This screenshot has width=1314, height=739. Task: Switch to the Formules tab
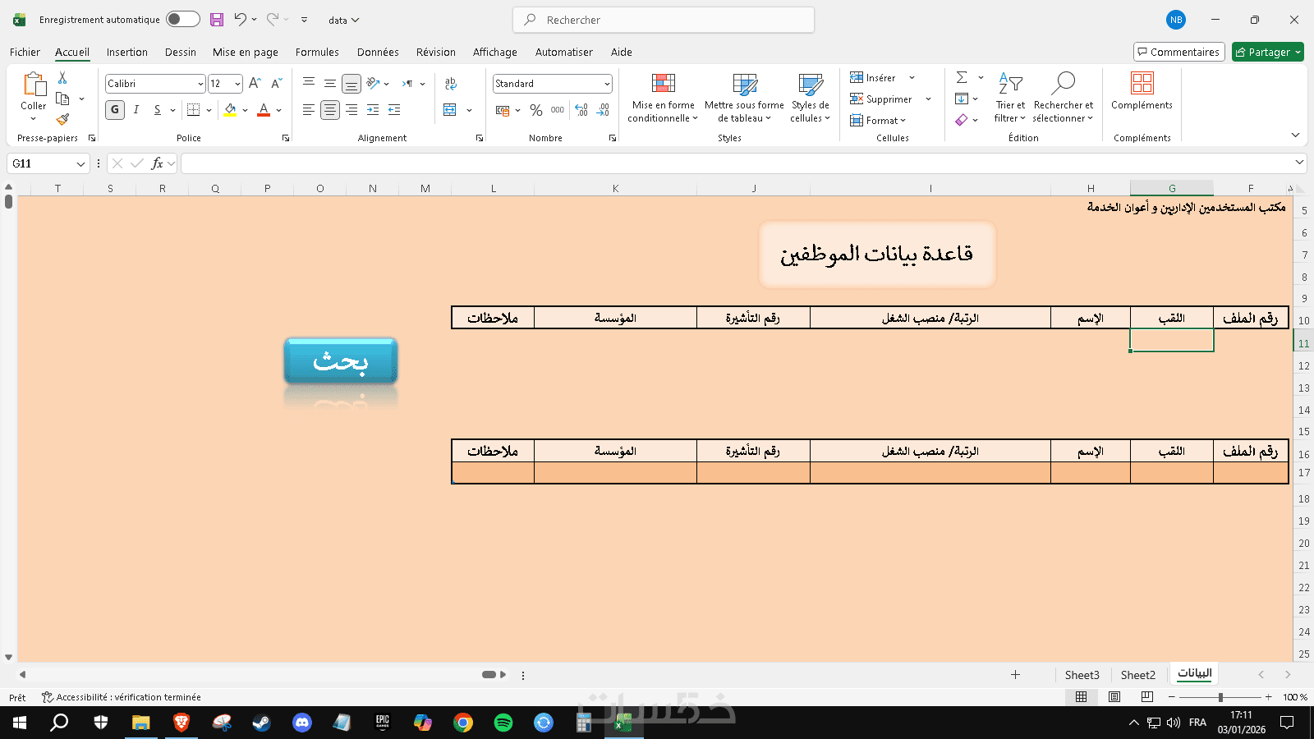[x=317, y=53]
